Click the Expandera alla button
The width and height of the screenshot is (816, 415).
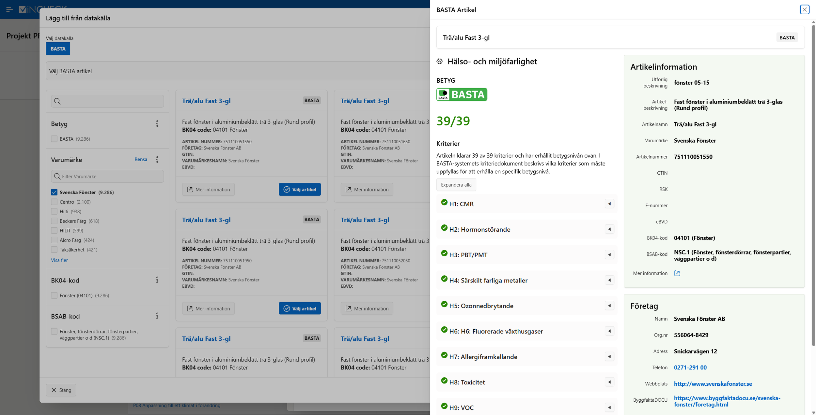(456, 185)
